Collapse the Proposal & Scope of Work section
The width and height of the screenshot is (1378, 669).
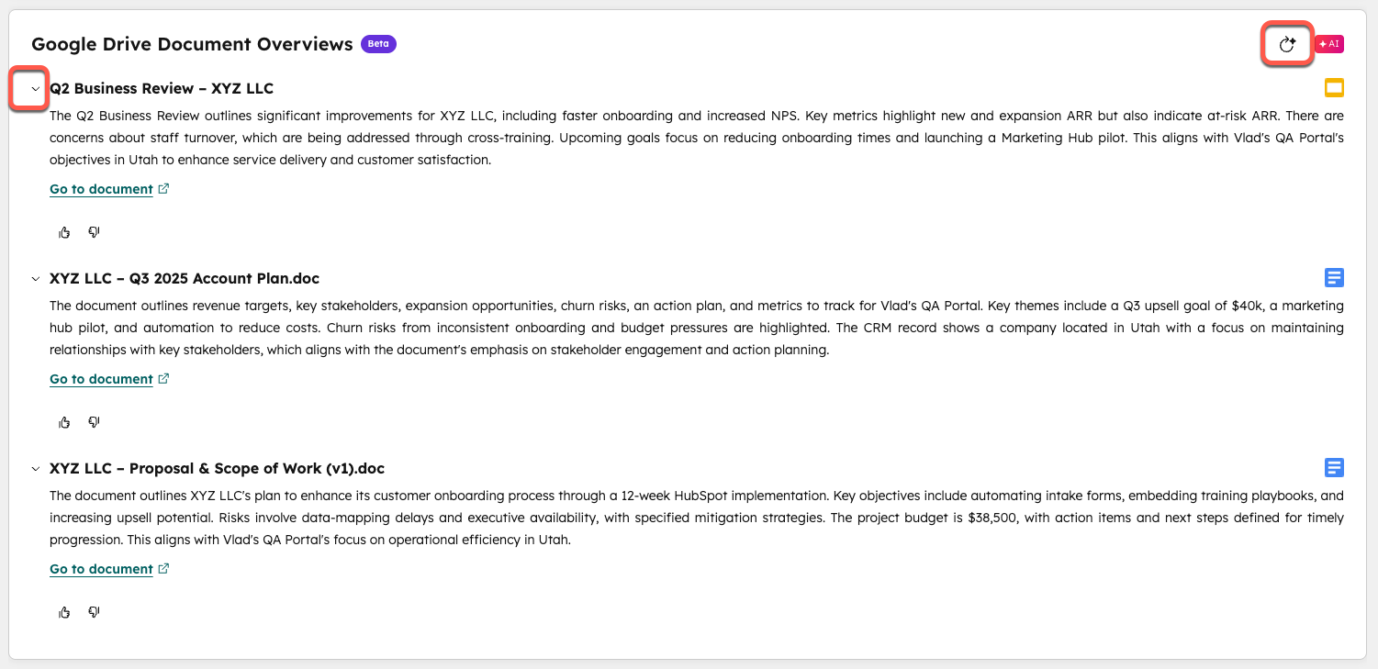click(x=35, y=469)
